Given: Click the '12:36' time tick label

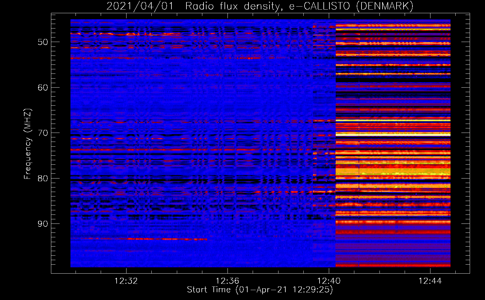Looking at the screenshot, I should [x=228, y=281].
